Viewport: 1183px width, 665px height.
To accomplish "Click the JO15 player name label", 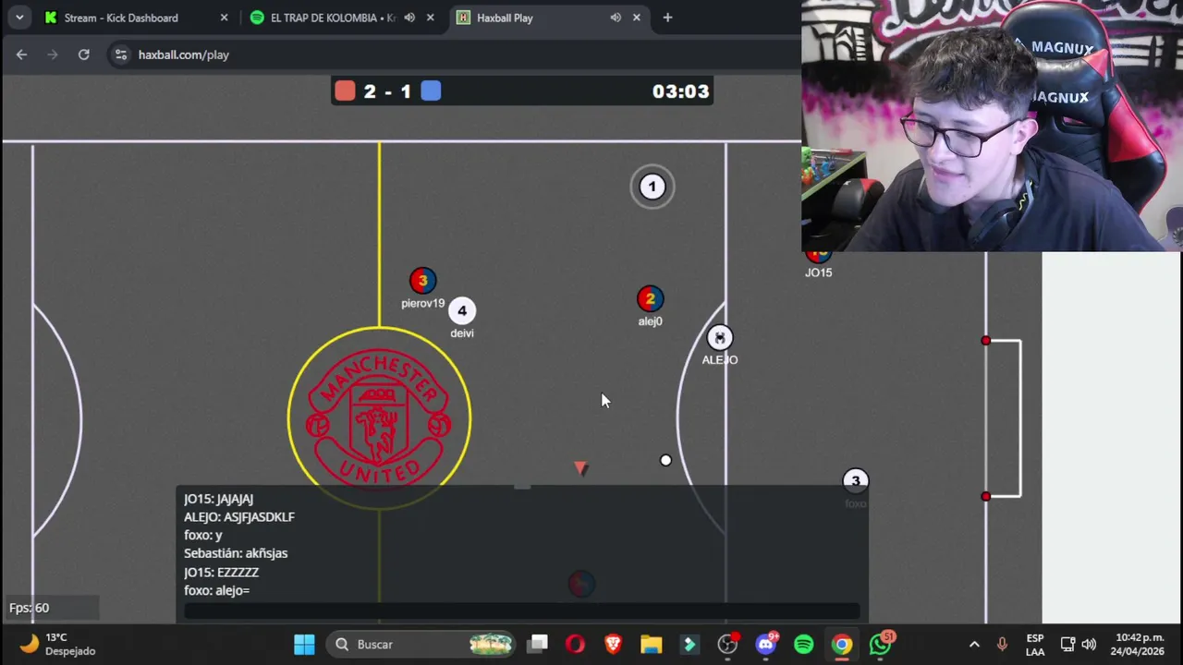I will pyautogui.click(x=818, y=272).
